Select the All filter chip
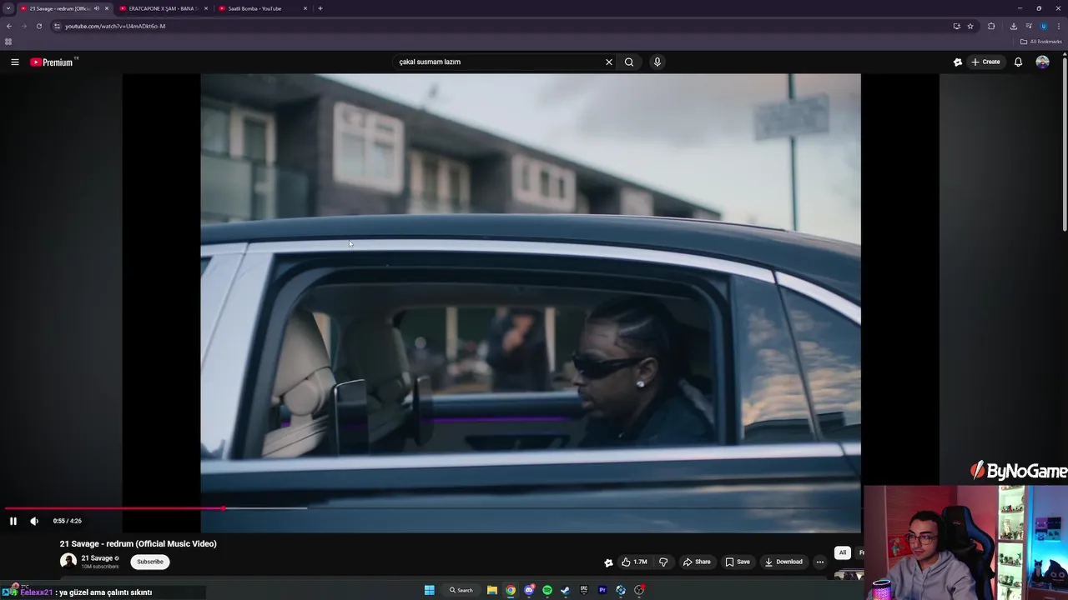The width and height of the screenshot is (1068, 600). 843,552
